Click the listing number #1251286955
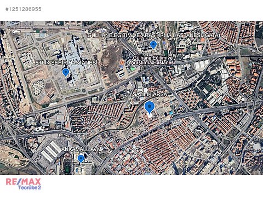This screenshot has height=197, width=263. [x=24, y=9]
